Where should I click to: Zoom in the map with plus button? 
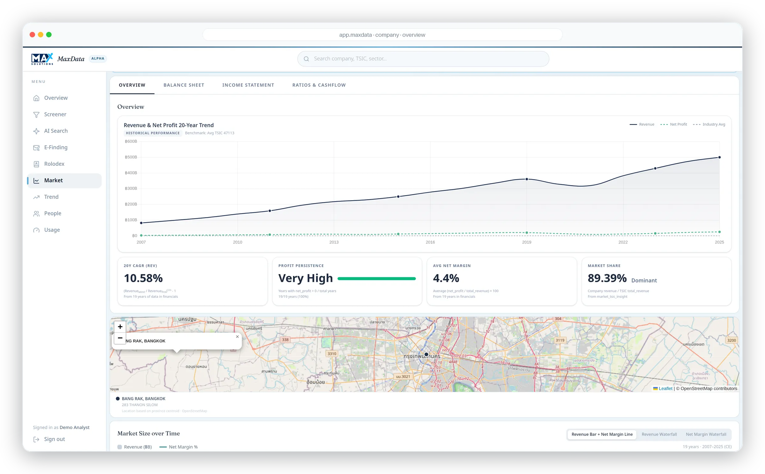(x=120, y=327)
